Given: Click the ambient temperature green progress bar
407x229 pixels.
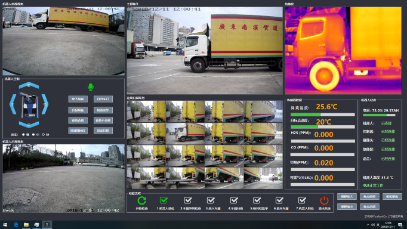Looking at the screenshot, I should tap(323, 114).
